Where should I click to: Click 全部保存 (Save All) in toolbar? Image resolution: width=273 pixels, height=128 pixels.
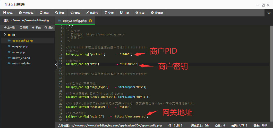pyautogui.click(x=26, y=13)
